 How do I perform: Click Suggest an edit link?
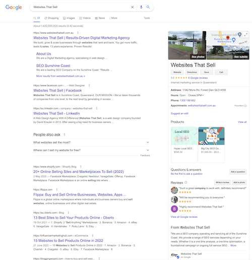[x=179, y=113]
